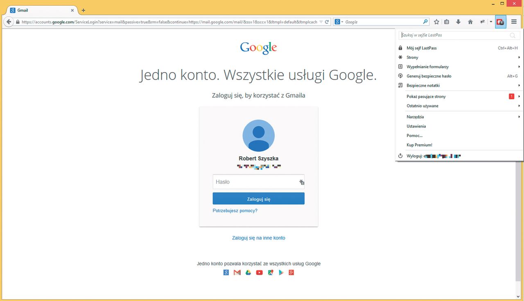524x301 pixels.
Task: Click the reload page icon in the address bar
Action: 327,22
